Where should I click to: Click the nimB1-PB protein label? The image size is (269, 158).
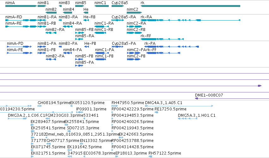tap(47, 50)
